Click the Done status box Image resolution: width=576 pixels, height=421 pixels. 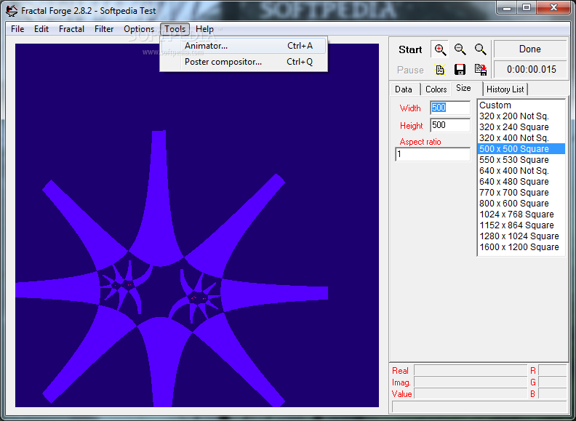(530, 49)
